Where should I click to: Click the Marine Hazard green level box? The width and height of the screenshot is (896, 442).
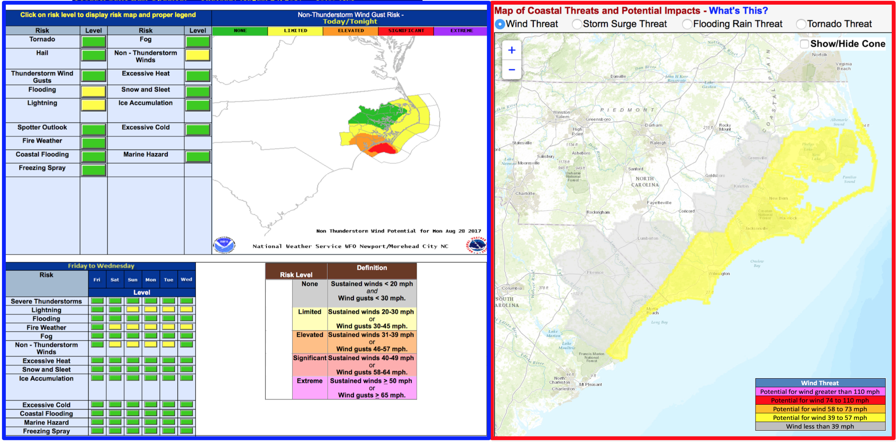click(197, 156)
